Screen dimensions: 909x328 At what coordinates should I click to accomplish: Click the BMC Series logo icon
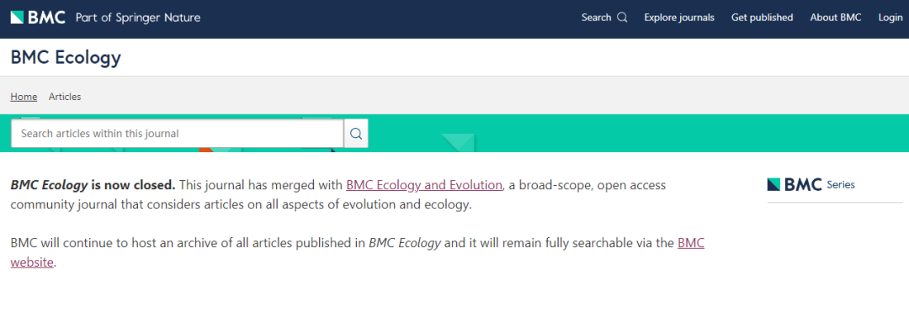774,185
